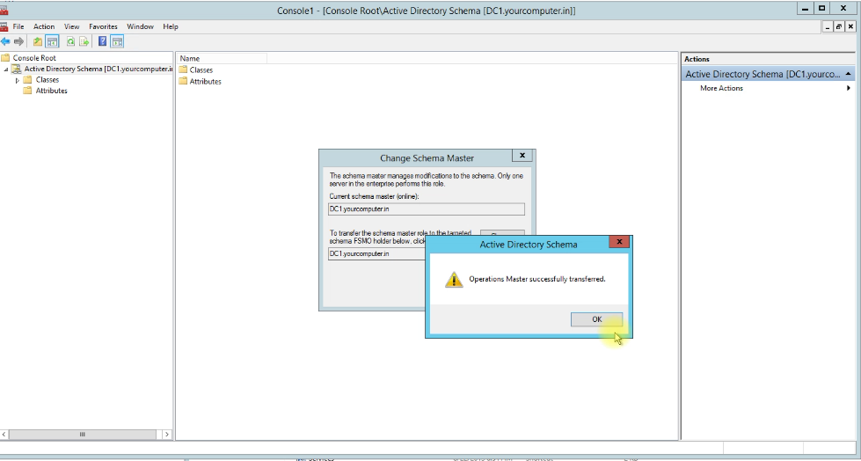Click More Actions in Actions pane

click(721, 88)
